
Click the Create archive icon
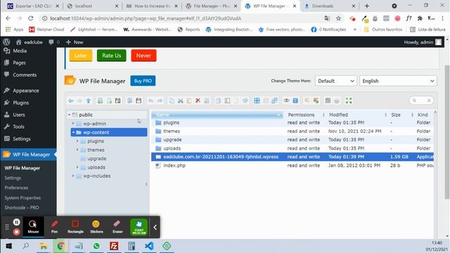pyautogui.click(x=316, y=100)
